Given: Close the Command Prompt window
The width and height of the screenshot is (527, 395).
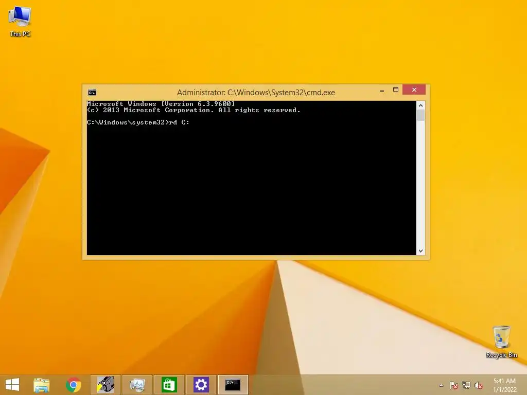Looking at the screenshot, I should point(414,89).
